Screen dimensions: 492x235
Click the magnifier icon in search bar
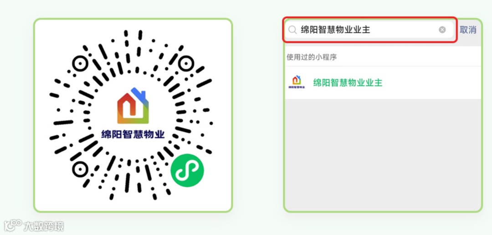pos(292,30)
